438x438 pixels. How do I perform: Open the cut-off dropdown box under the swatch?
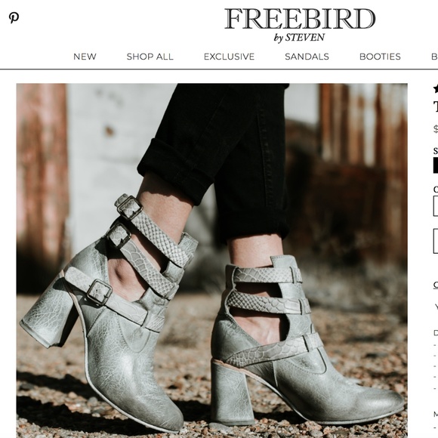point(436,206)
